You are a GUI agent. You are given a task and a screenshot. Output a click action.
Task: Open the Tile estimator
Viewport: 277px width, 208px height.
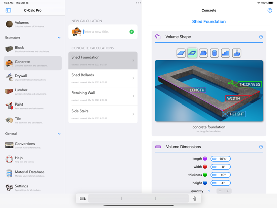[x=33, y=120]
